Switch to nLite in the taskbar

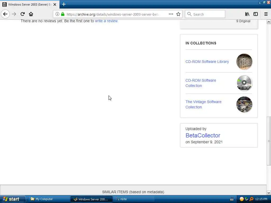coord(134,199)
